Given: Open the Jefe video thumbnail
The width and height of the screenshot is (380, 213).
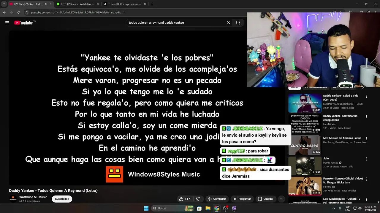Looking at the screenshot, I should click(x=305, y=166).
